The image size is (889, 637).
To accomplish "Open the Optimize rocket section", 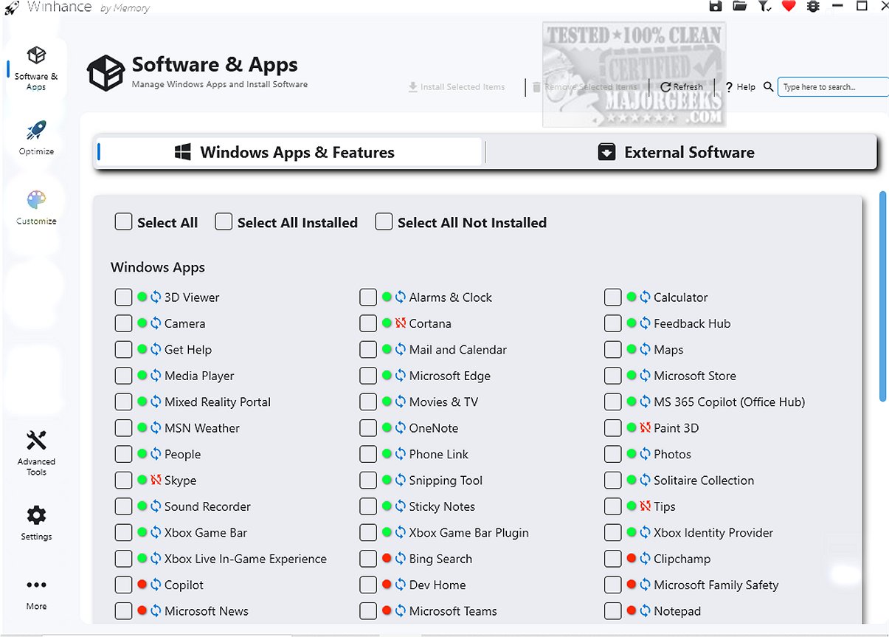I will pyautogui.click(x=36, y=138).
